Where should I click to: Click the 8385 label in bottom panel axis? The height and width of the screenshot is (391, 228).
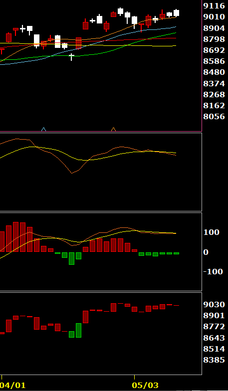[214, 360]
